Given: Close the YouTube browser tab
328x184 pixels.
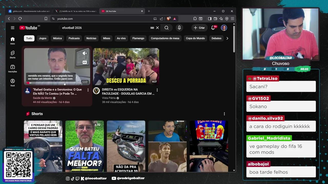Looking at the screenshot, I should [142, 11].
